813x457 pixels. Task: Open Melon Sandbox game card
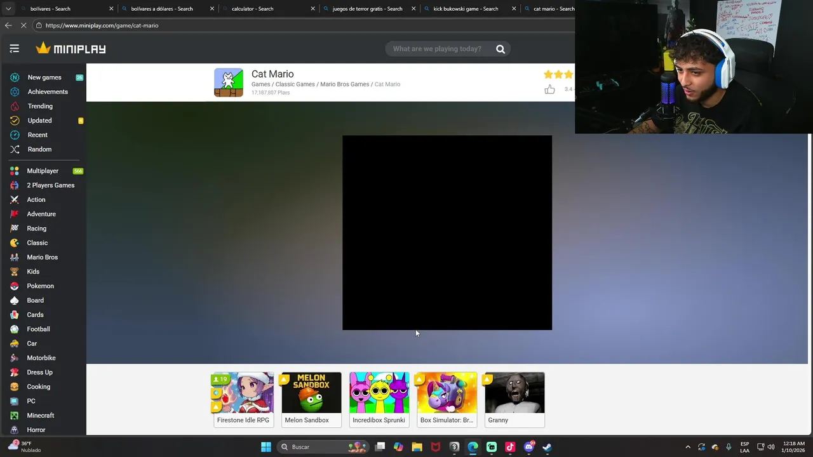[x=311, y=399]
